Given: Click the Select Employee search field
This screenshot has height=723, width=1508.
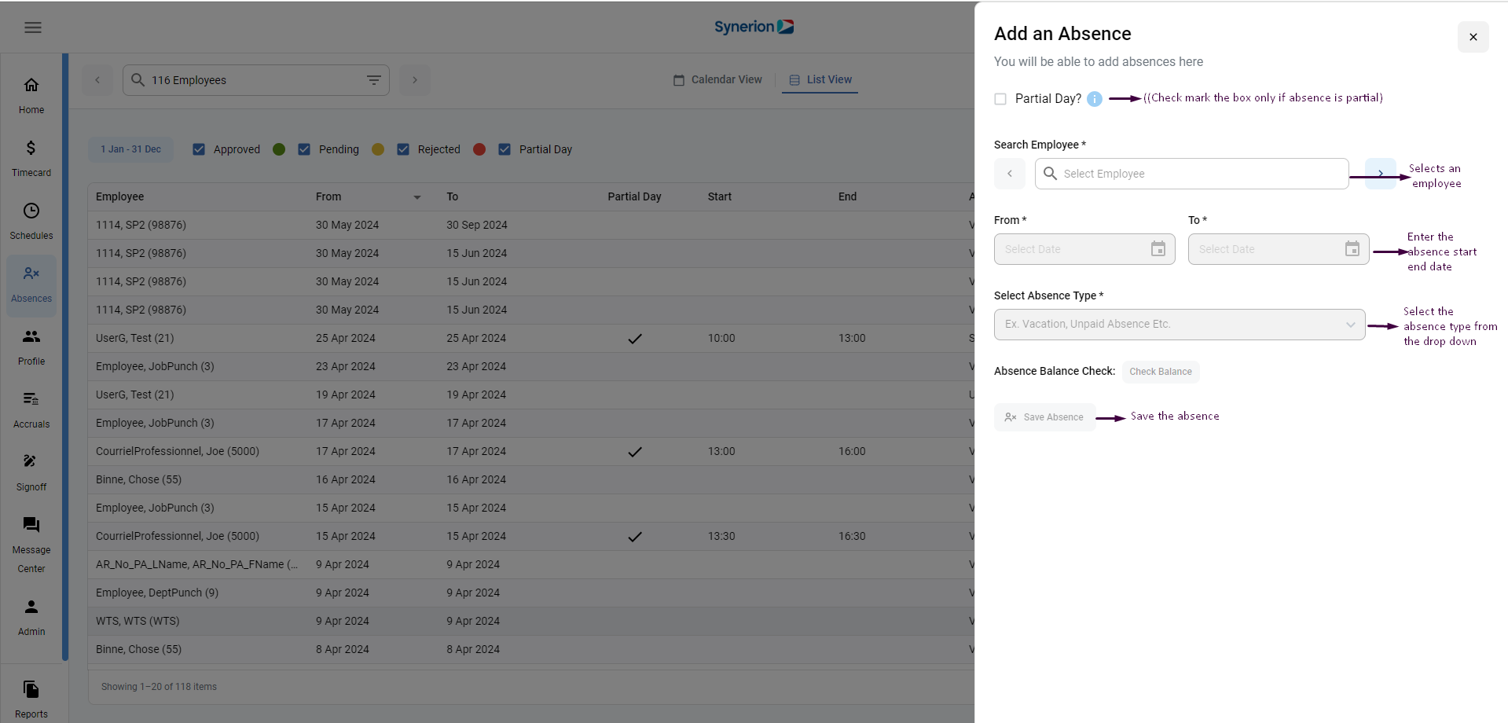Looking at the screenshot, I should tap(1192, 174).
